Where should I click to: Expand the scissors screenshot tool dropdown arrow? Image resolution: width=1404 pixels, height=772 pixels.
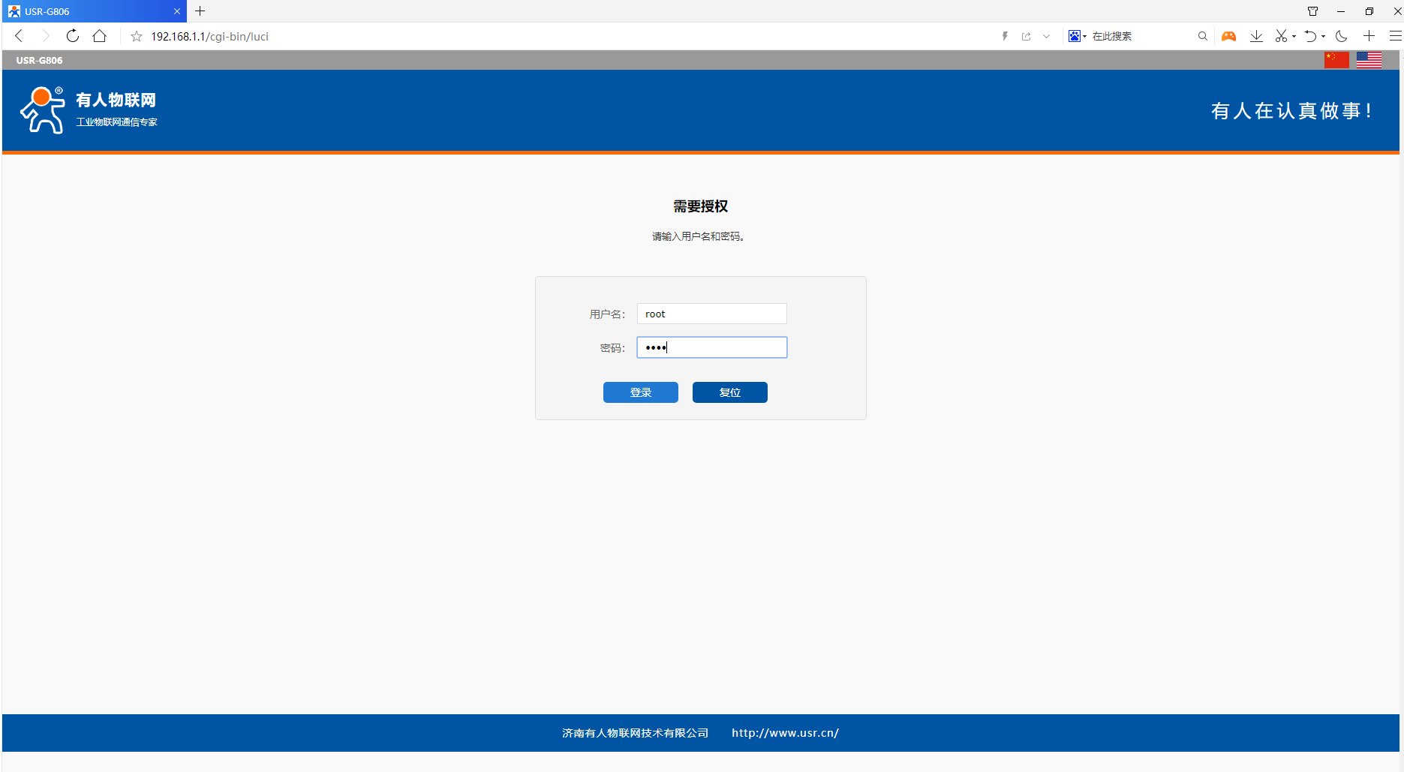click(1294, 36)
